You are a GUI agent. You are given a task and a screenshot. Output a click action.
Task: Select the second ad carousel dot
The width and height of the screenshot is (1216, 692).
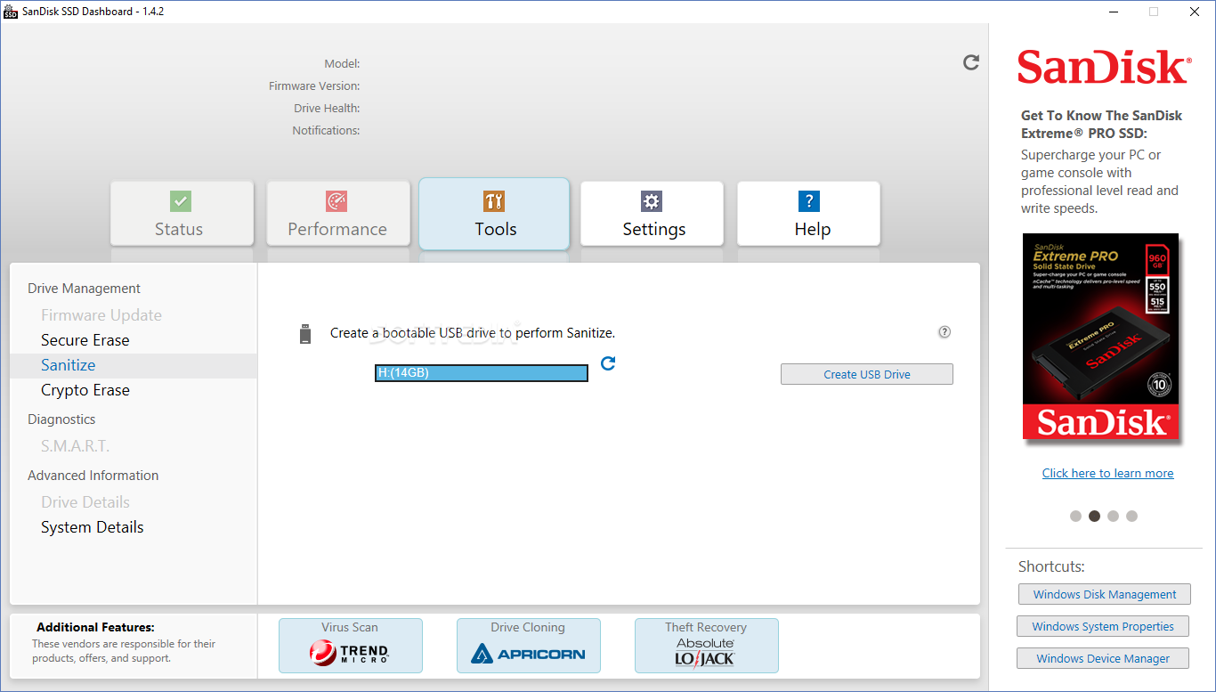click(1094, 516)
